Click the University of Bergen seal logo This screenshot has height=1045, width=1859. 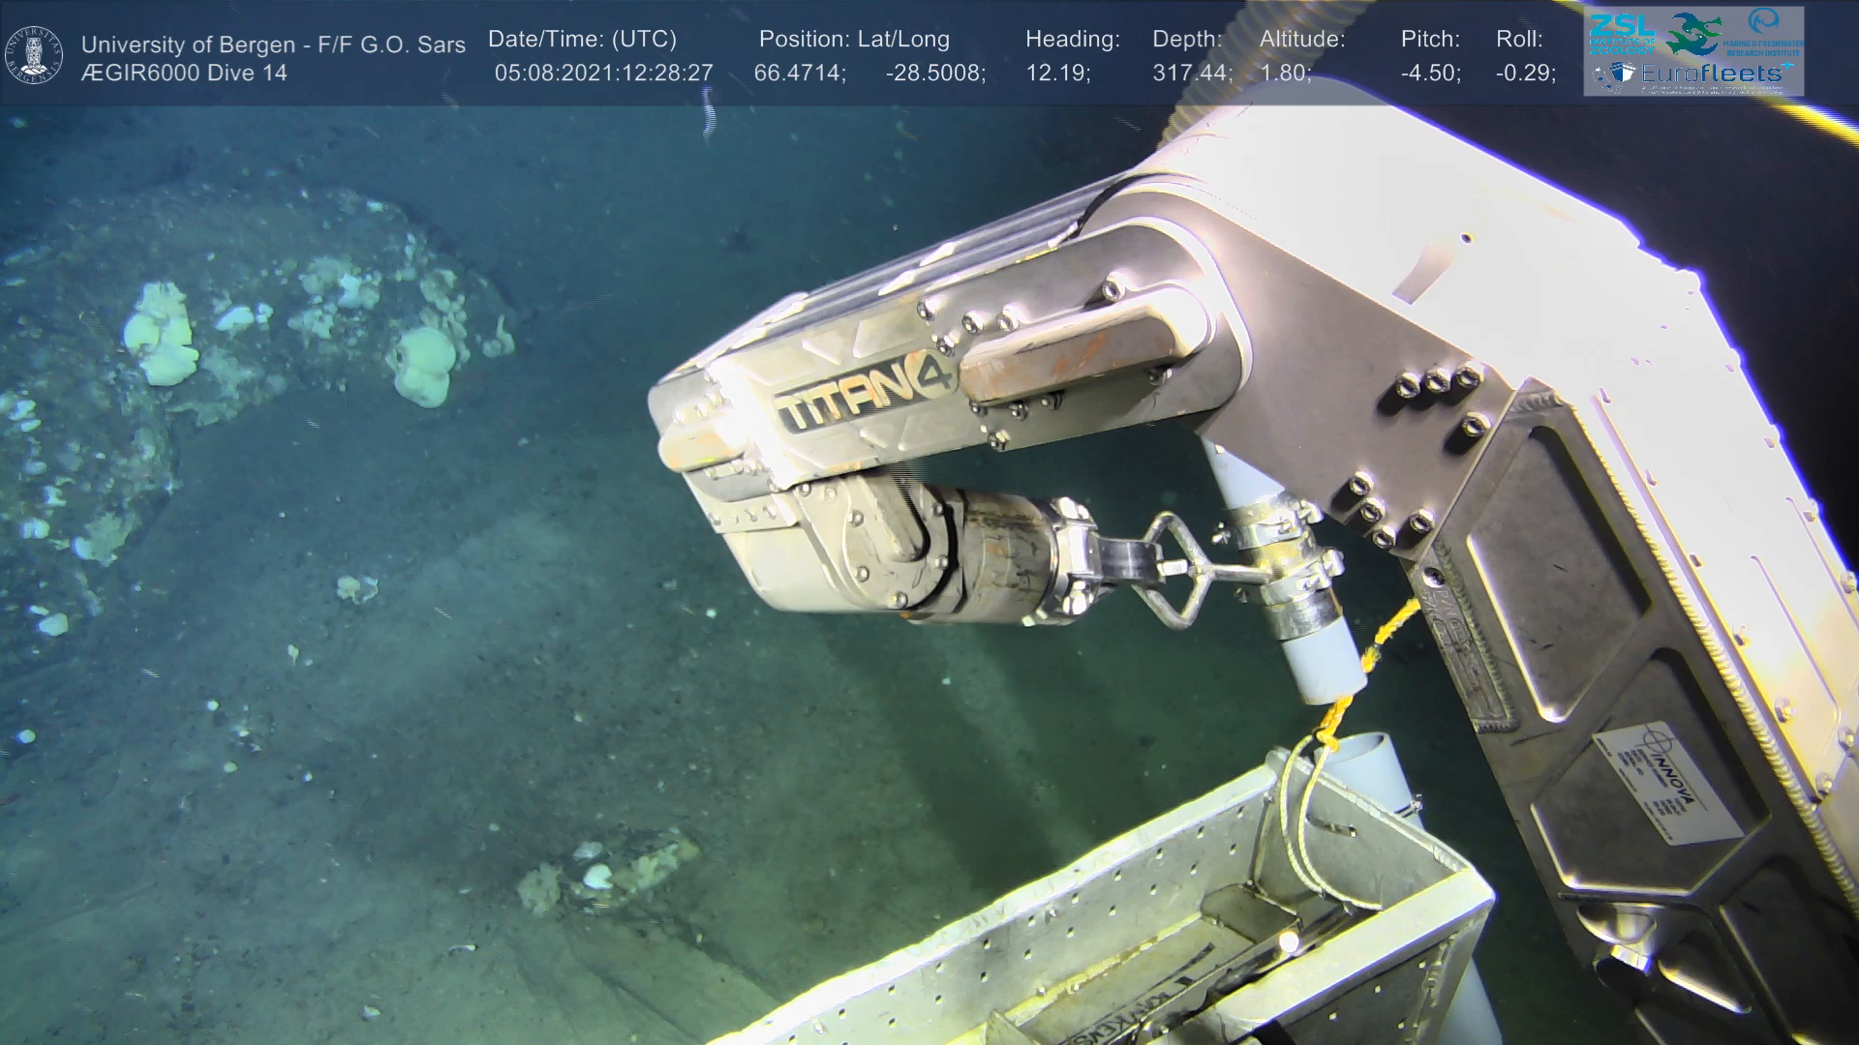[x=34, y=54]
